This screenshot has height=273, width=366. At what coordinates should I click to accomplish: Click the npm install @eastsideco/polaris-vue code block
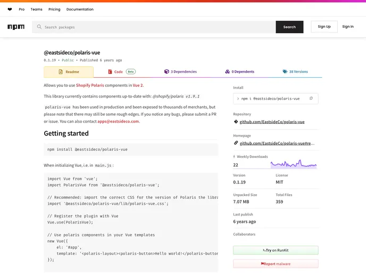pos(131,149)
